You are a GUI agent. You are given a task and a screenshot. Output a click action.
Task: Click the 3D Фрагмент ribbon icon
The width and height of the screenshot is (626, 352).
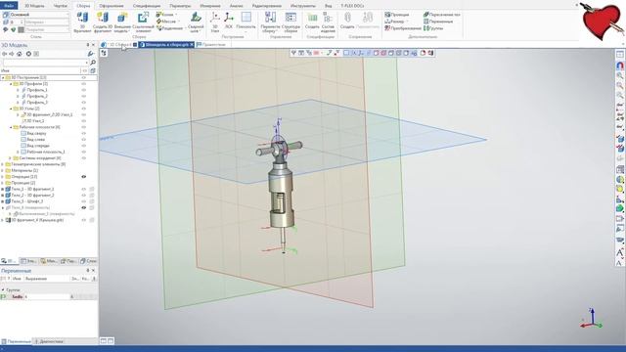point(82,22)
